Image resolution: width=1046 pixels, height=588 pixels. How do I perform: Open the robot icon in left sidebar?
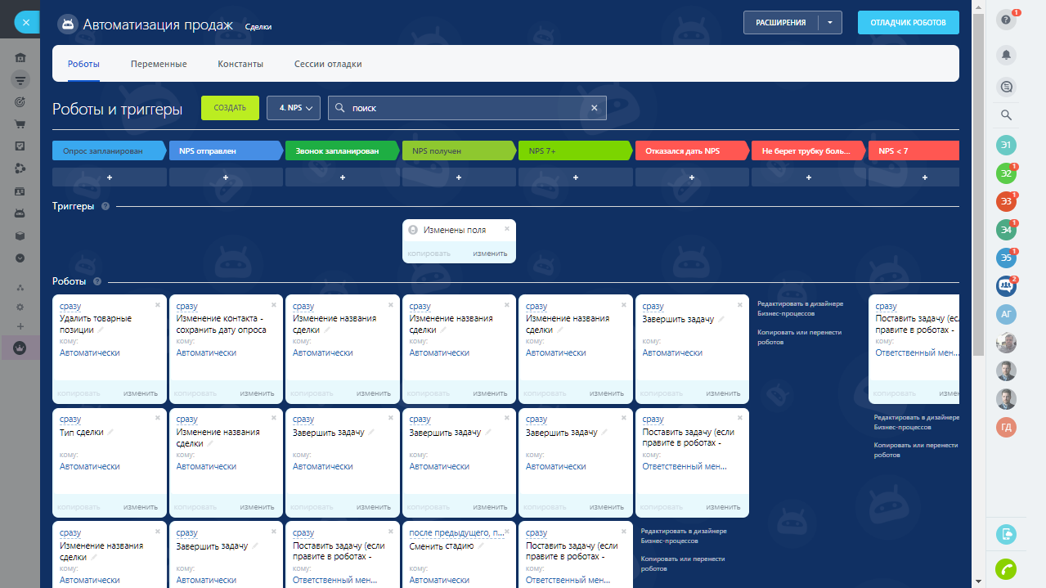pos(20,213)
